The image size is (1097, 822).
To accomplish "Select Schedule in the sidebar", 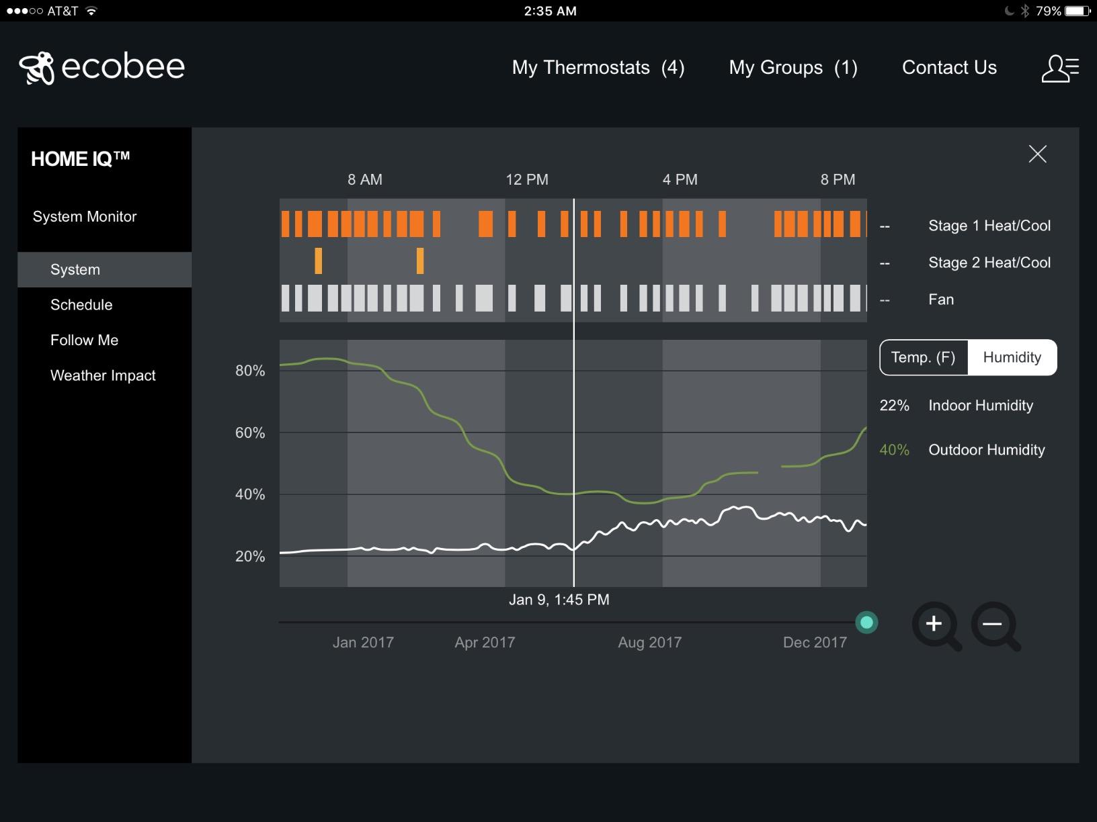I will [81, 305].
